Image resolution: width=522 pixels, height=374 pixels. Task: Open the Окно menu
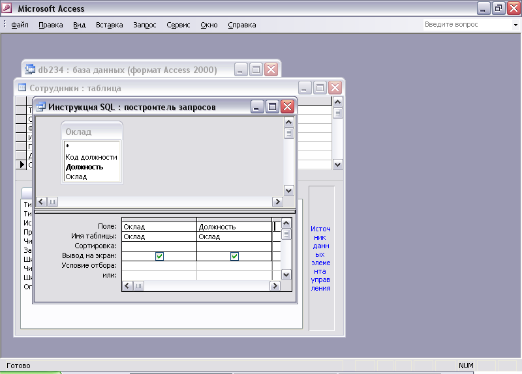coord(209,25)
